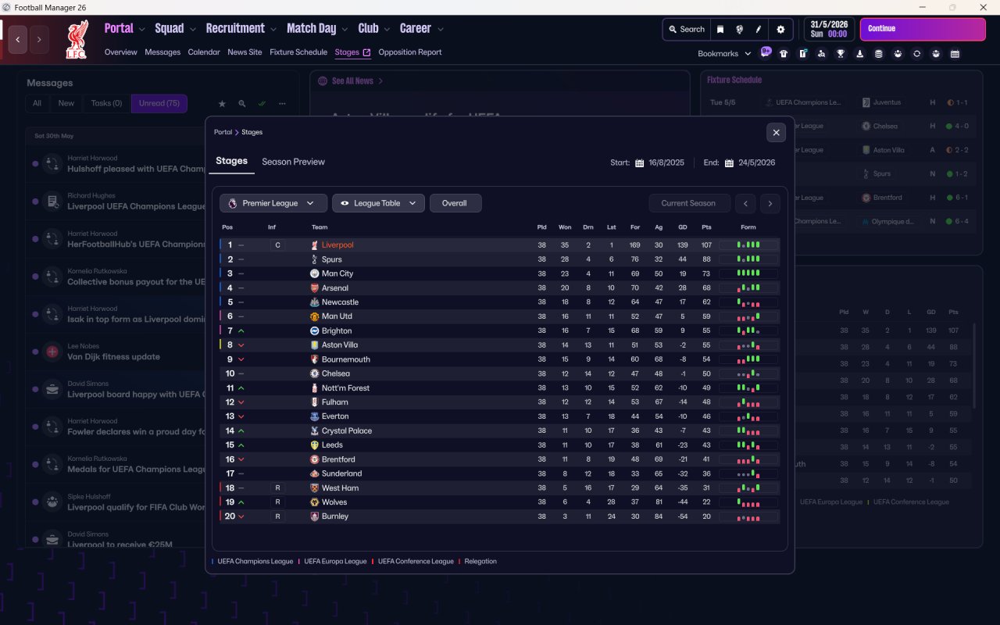Click the Overall filter button
1000x625 pixels.
tap(455, 203)
